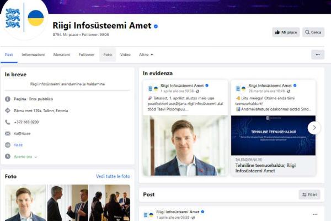Click the verified badge beside the page title
This screenshot has width=331, height=221.
(x=156, y=26)
